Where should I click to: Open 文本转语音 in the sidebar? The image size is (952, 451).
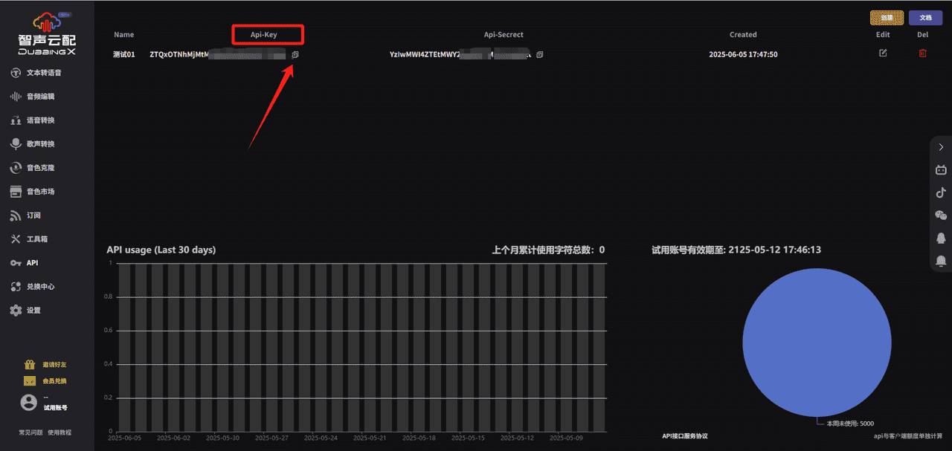[43, 73]
